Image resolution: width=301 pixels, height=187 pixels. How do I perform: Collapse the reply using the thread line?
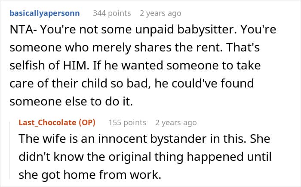coord(10,151)
